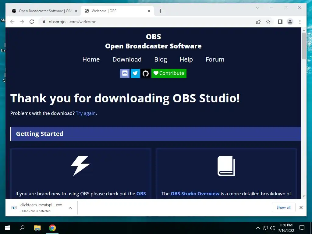312x234 pixels.
Task: Reload the current page
Action: pos(32,22)
